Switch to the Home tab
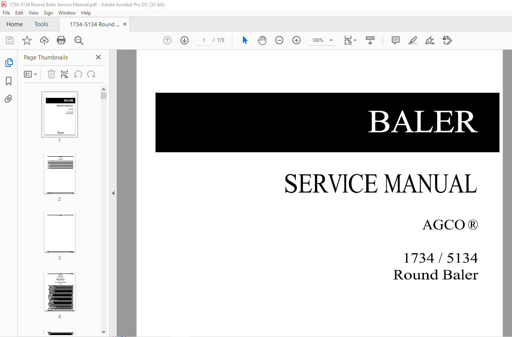The image size is (512, 337). 14,24
